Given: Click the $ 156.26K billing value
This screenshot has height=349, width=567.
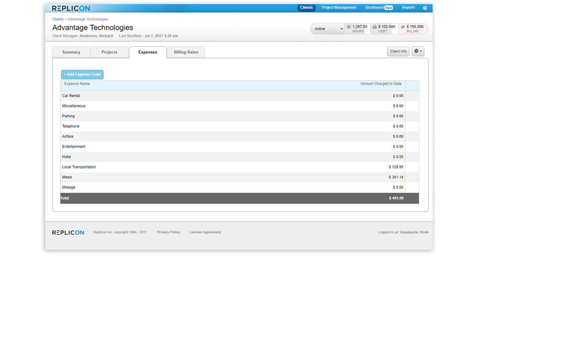Looking at the screenshot, I should [415, 27].
